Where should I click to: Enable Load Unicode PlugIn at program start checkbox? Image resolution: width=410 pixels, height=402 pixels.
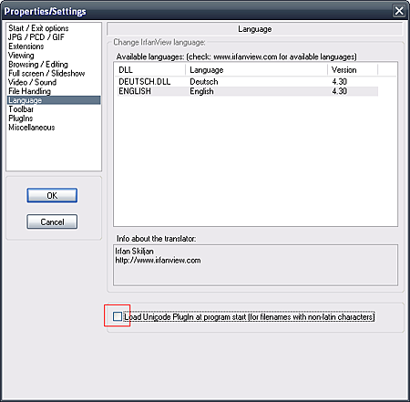pos(118,316)
